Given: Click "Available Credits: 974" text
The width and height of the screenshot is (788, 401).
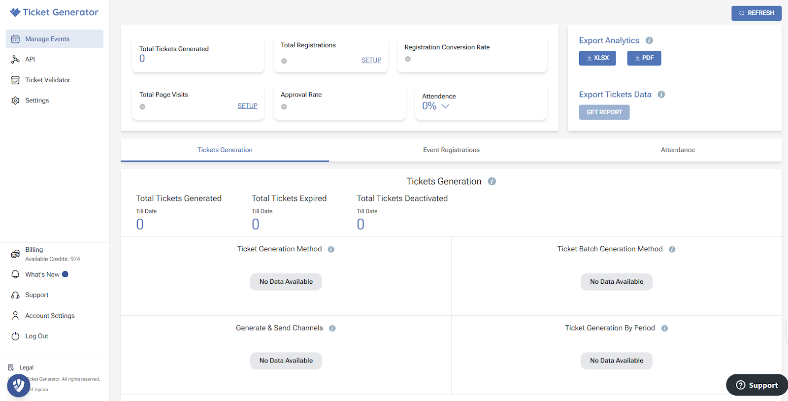Looking at the screenshot, I should coord(53,259).
